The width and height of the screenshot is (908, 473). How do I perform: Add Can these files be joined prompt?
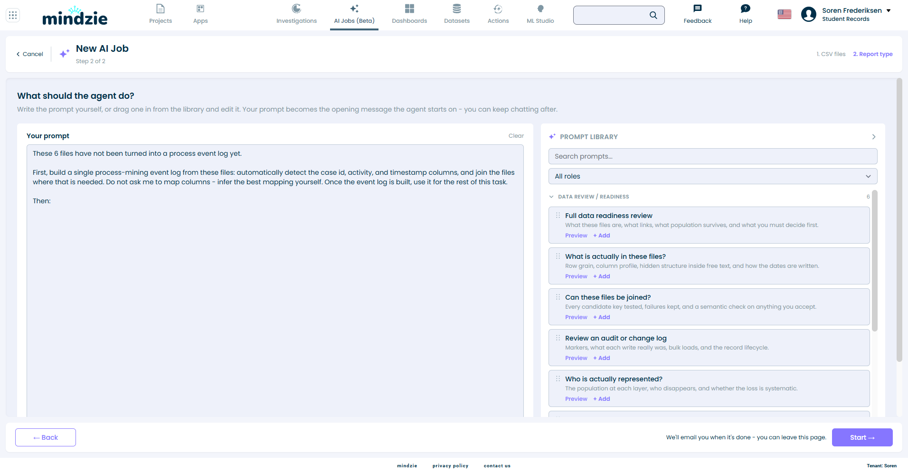602,317
